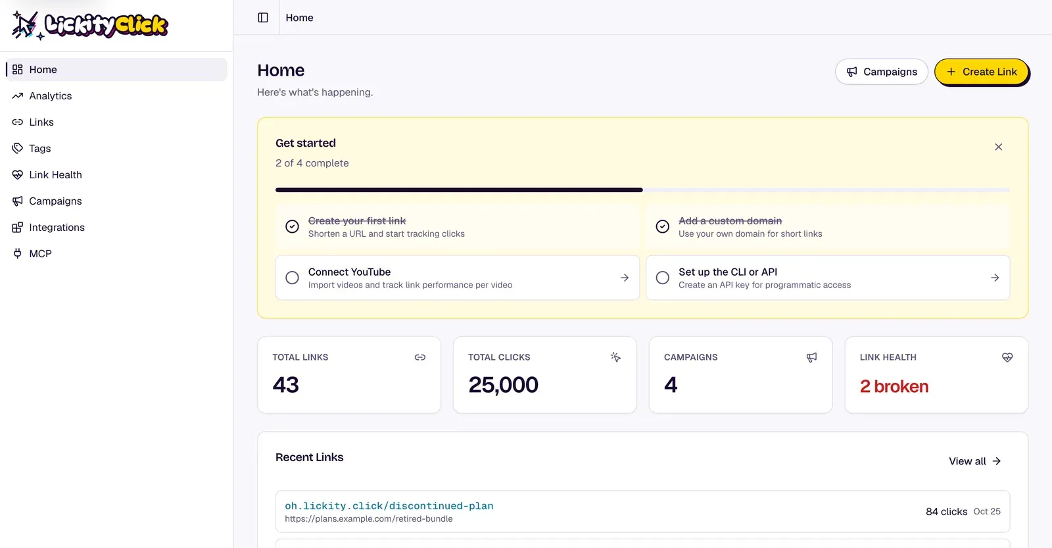Click the MCP plug icon in sidebar
This screenshot has width=1052, height=548.
tap(18, 254)
